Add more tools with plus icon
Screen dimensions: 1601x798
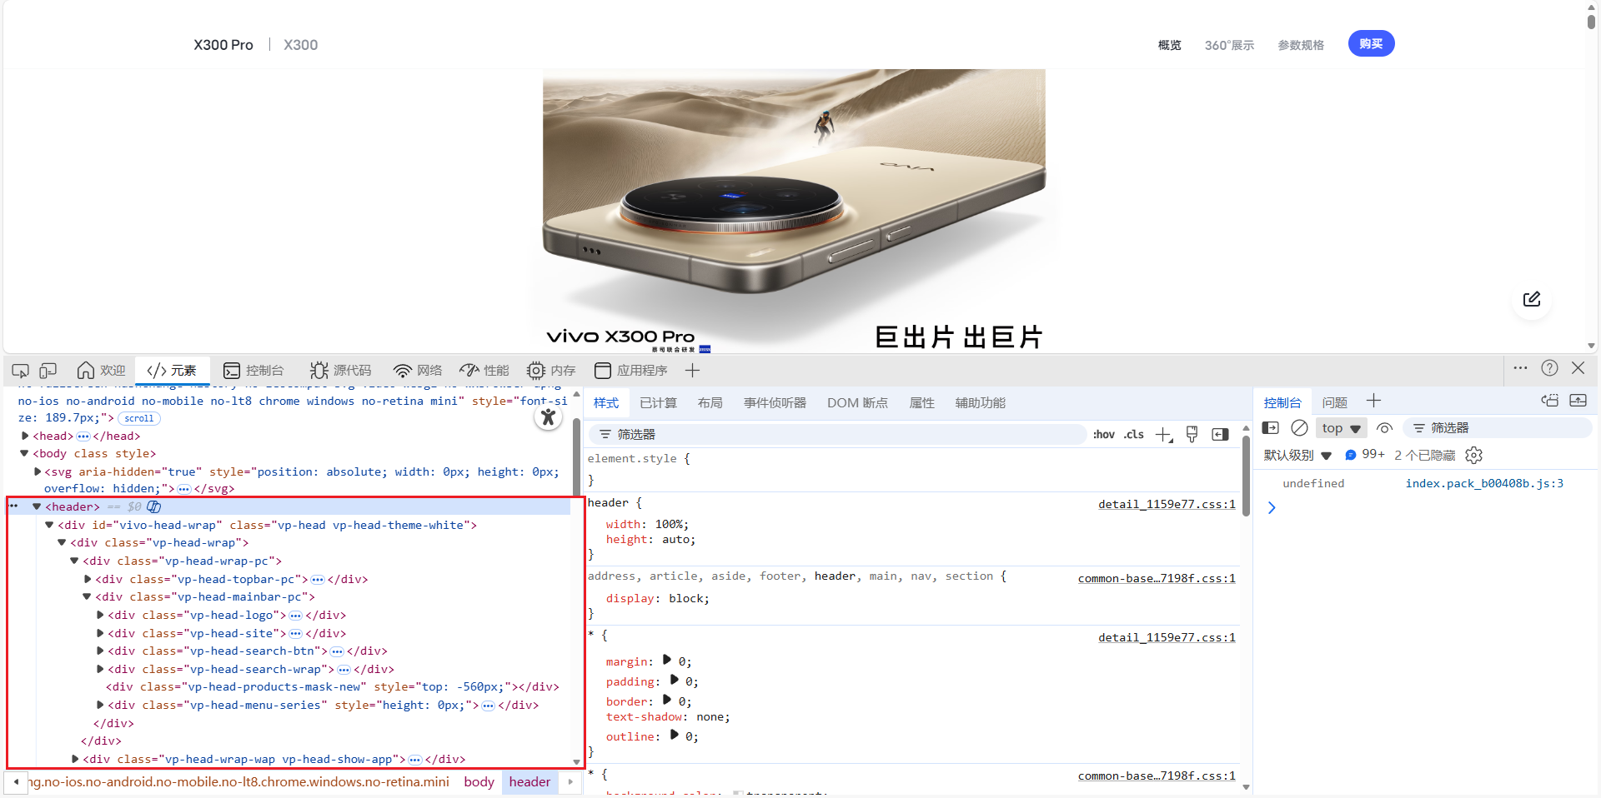tap(692, 371)
